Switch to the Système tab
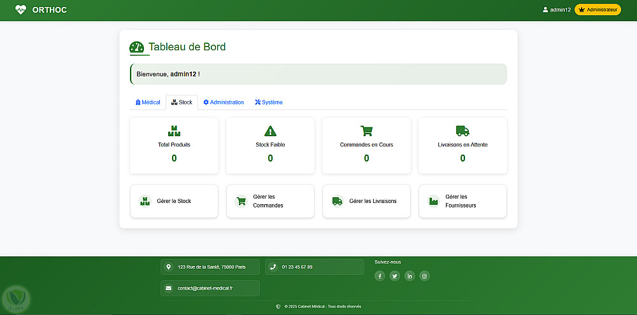The height and width of the screenshot is (315, 637). 269,102
